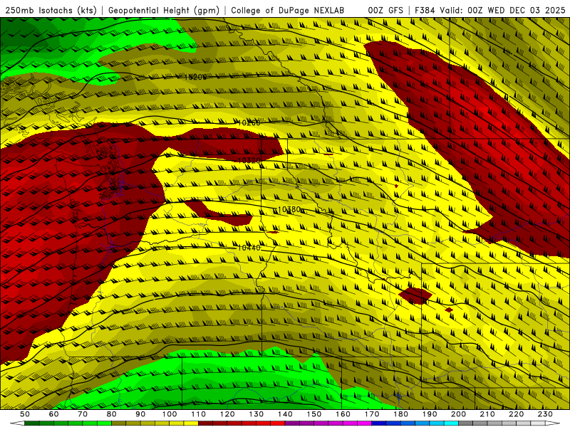Screen dimensions: 570x427
Task: Select the cyan swatch left of 200
Action: click(x=452, y=423)
